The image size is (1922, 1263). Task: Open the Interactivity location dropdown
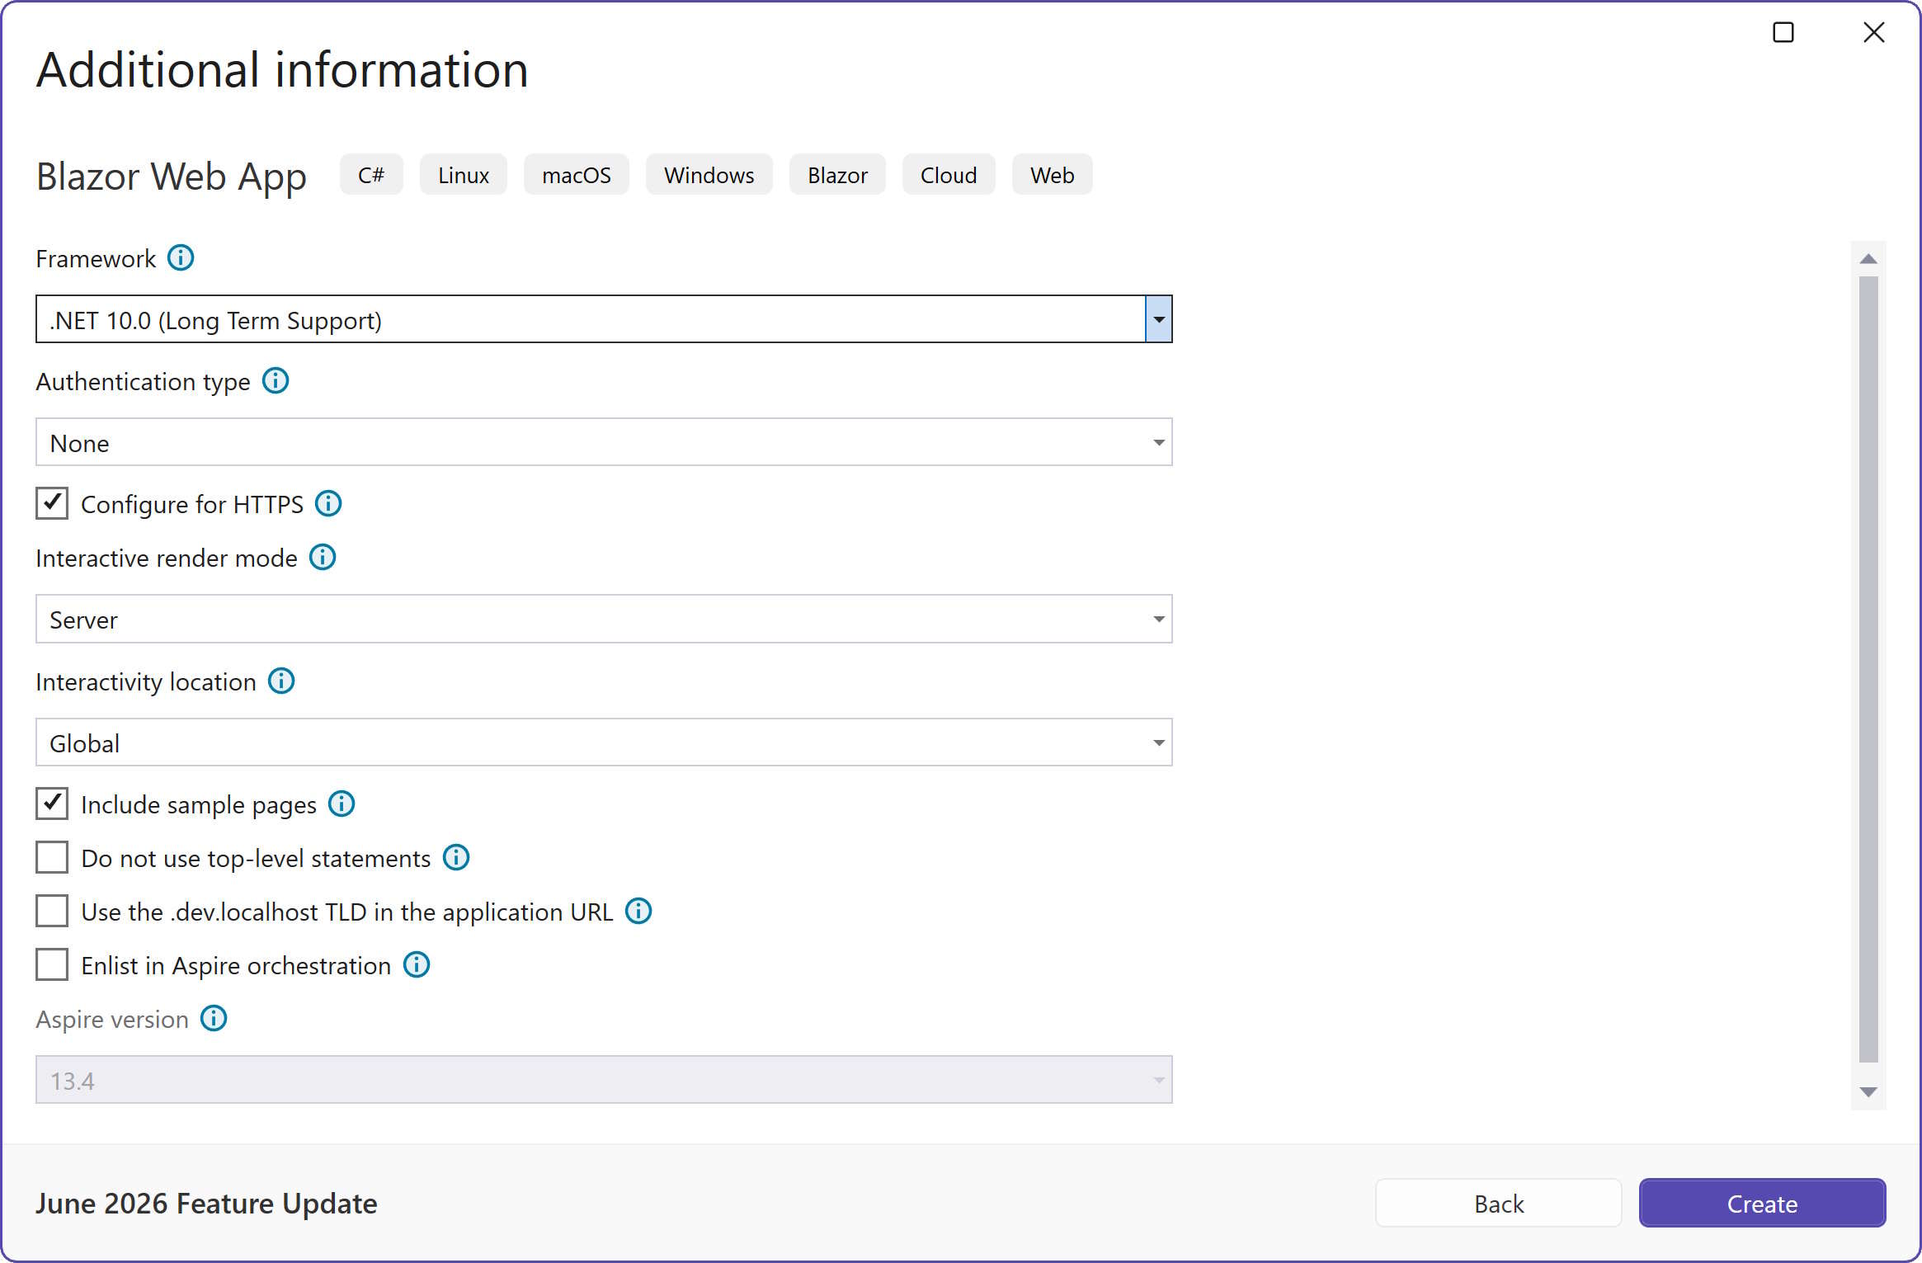(604, 742)
